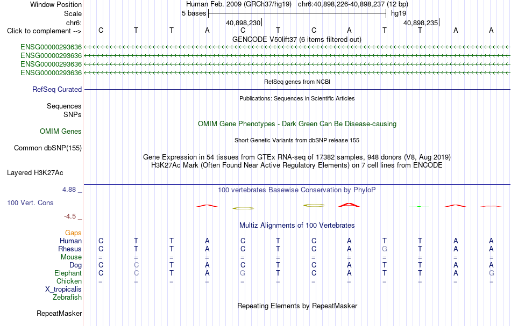
Task: Select the Human species row label
Action: (70, 241)
